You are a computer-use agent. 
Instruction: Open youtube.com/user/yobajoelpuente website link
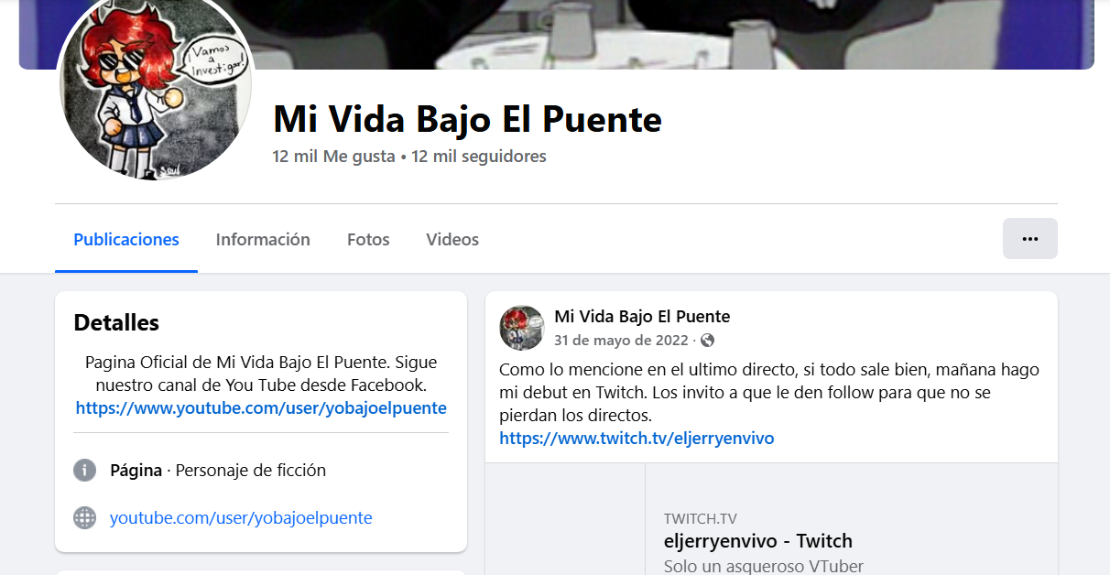[241, 518]
